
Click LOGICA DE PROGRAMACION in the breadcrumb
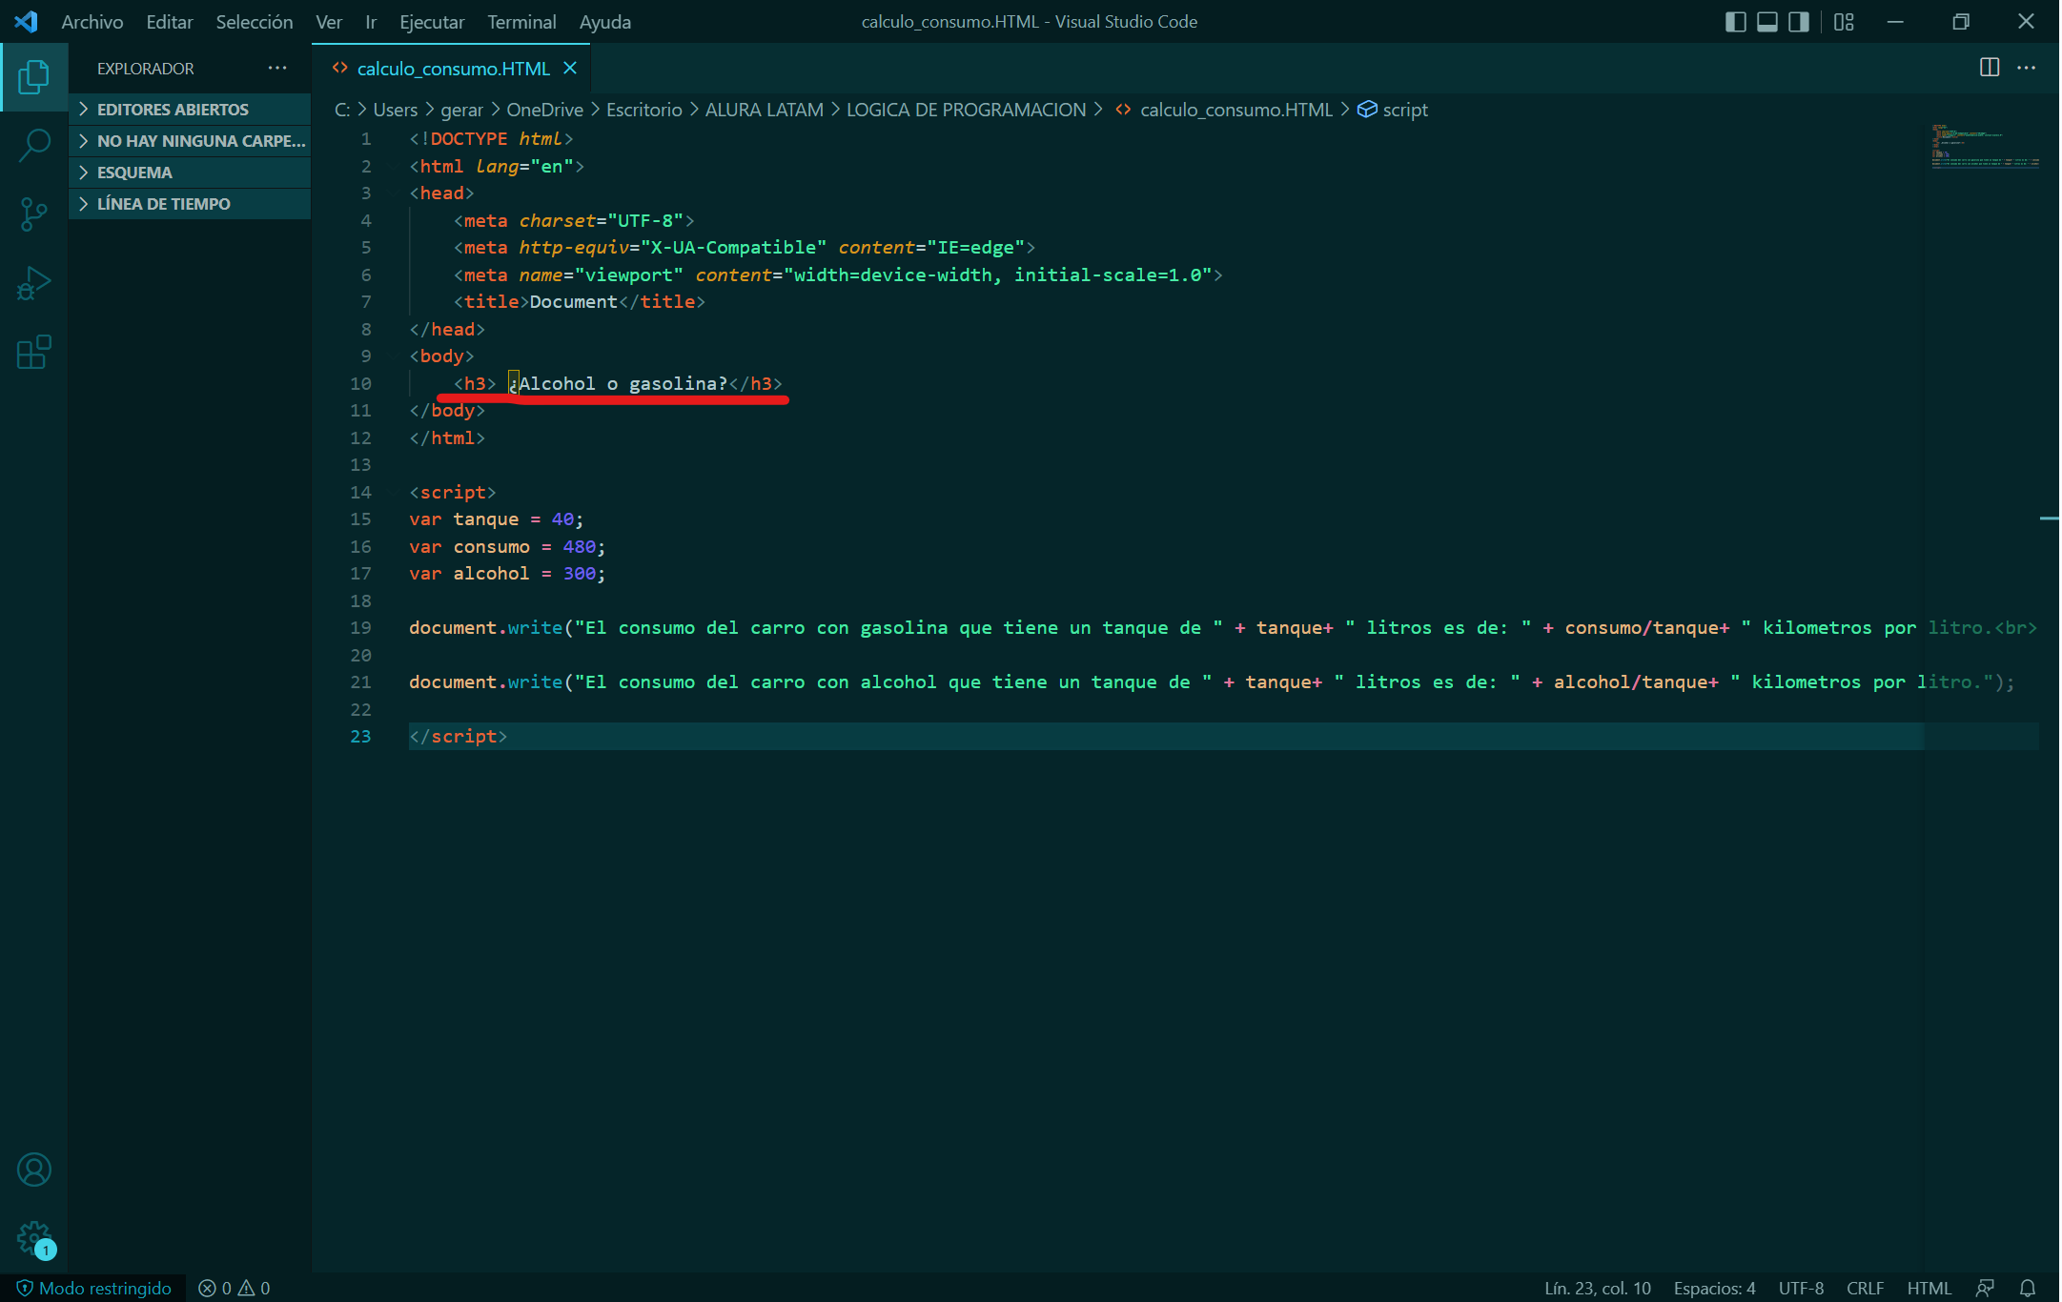tap(966, 110)
